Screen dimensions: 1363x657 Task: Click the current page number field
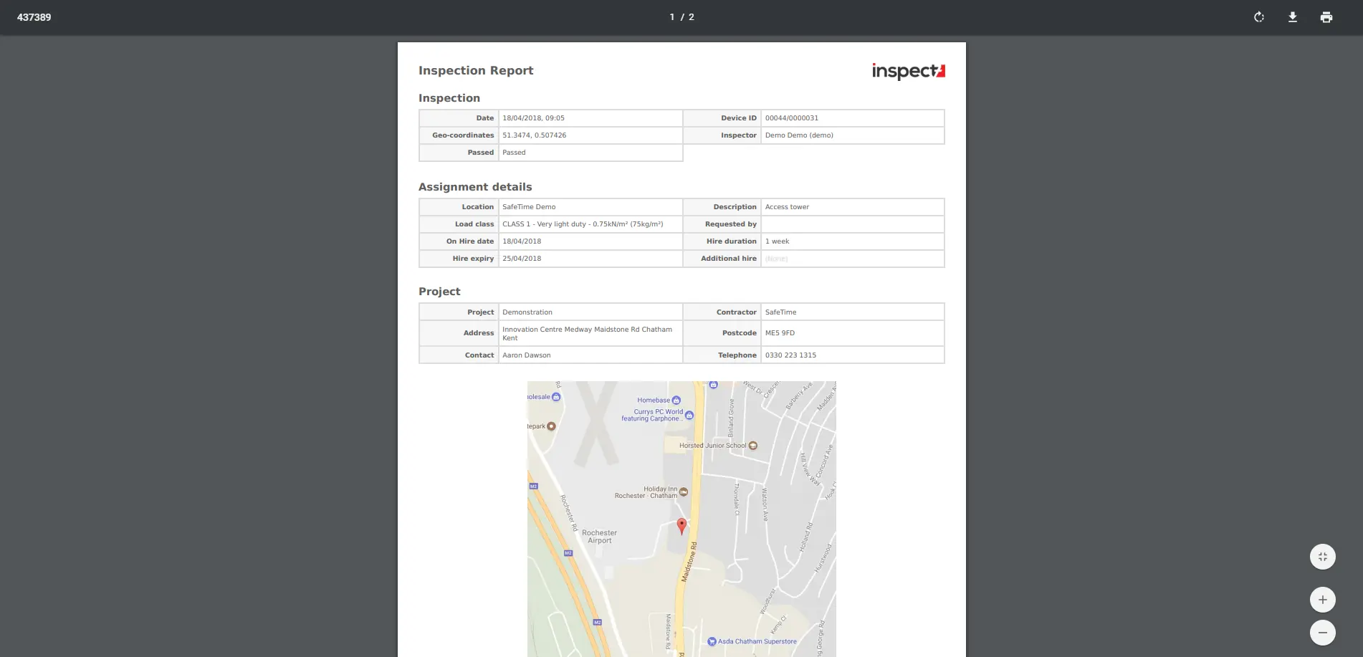point(672,17)
